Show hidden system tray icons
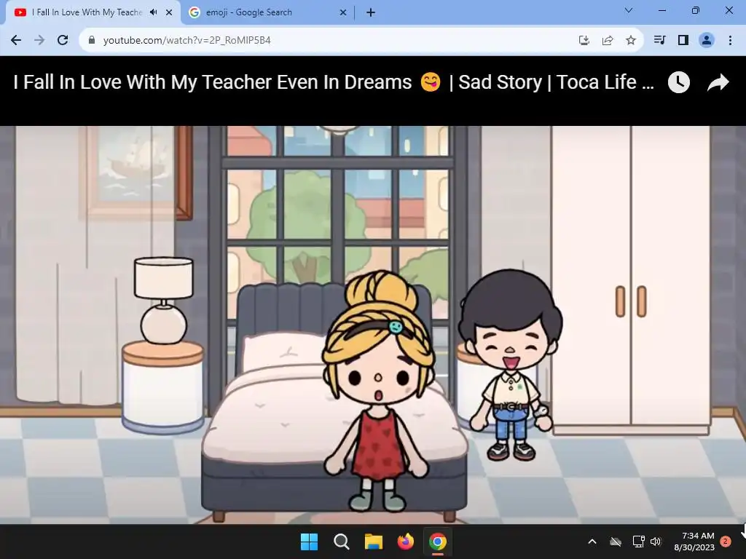Screen dimensions: 746x559 coord(592,542)
